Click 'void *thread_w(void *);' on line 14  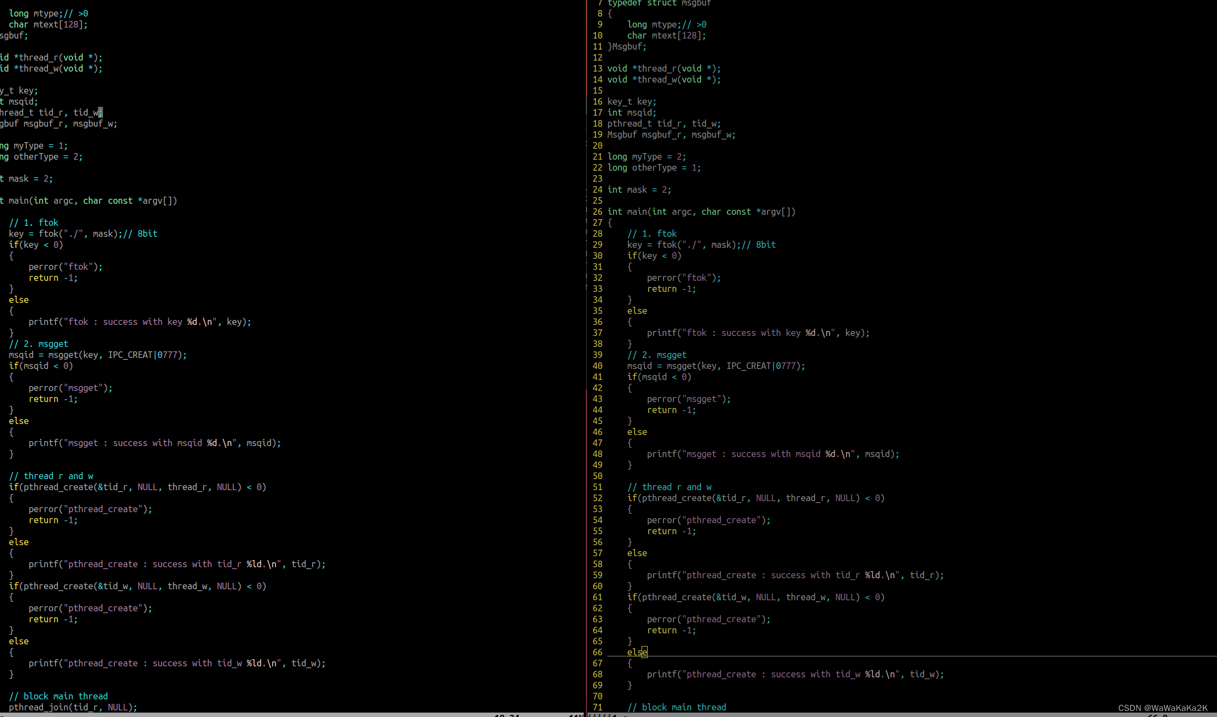click(664, 80)
